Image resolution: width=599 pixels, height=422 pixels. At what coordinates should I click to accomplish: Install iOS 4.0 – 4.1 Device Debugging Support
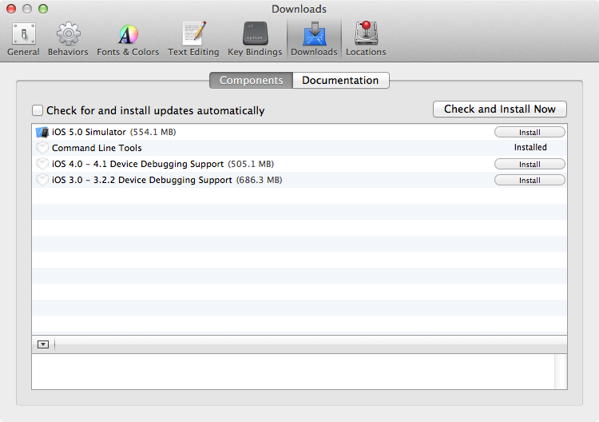click(530, 165)
